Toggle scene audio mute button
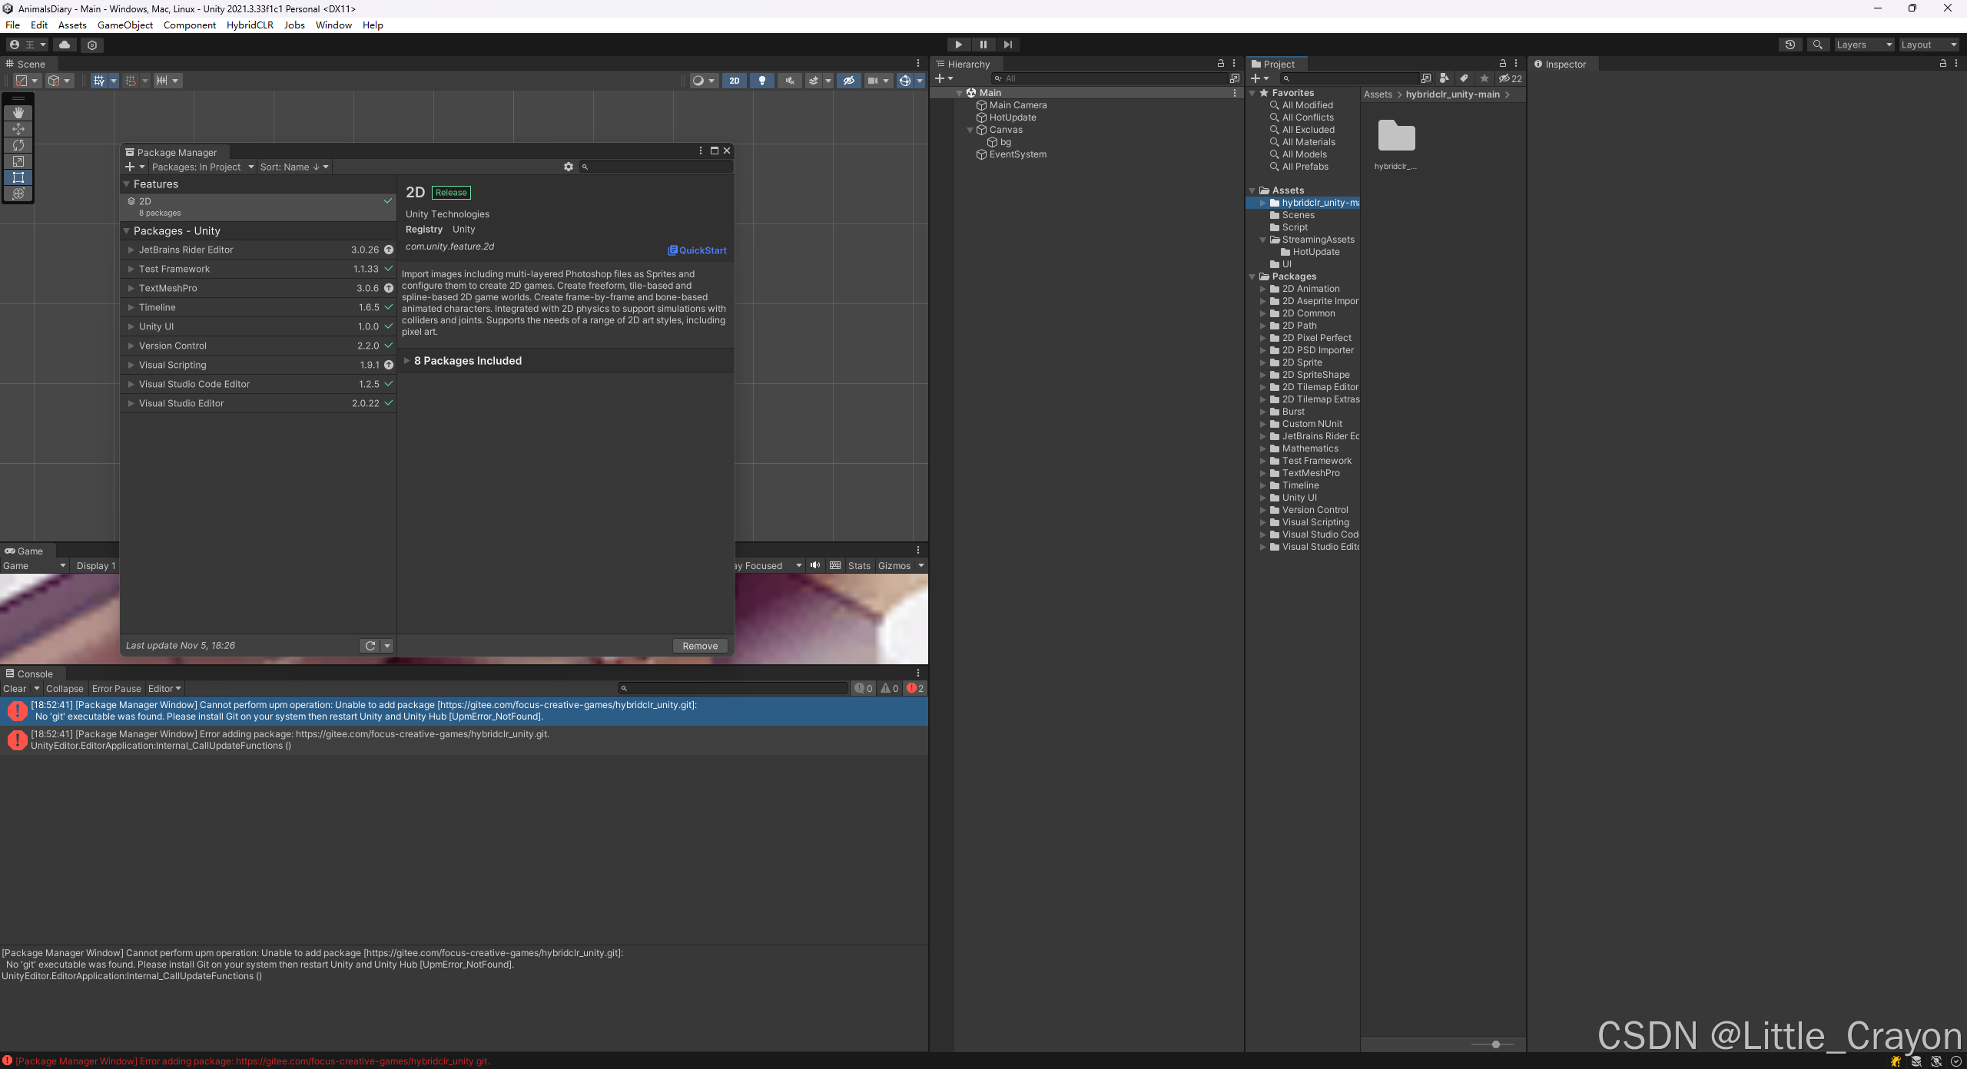The height and width of the screenshot is (1069, 1967). click(788, 80)
